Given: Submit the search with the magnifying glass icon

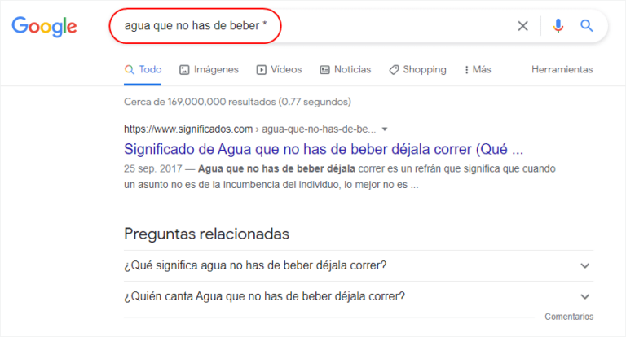Looking at the screenshot, I should tap(587, 26).
